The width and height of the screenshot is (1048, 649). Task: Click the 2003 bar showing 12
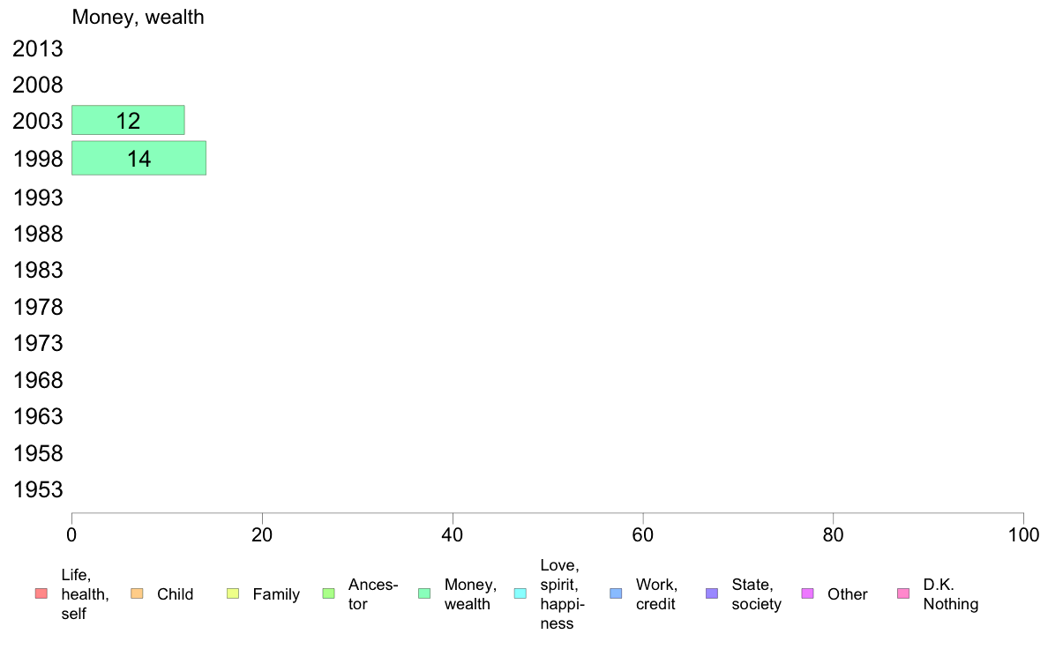(x=128, y=120)
